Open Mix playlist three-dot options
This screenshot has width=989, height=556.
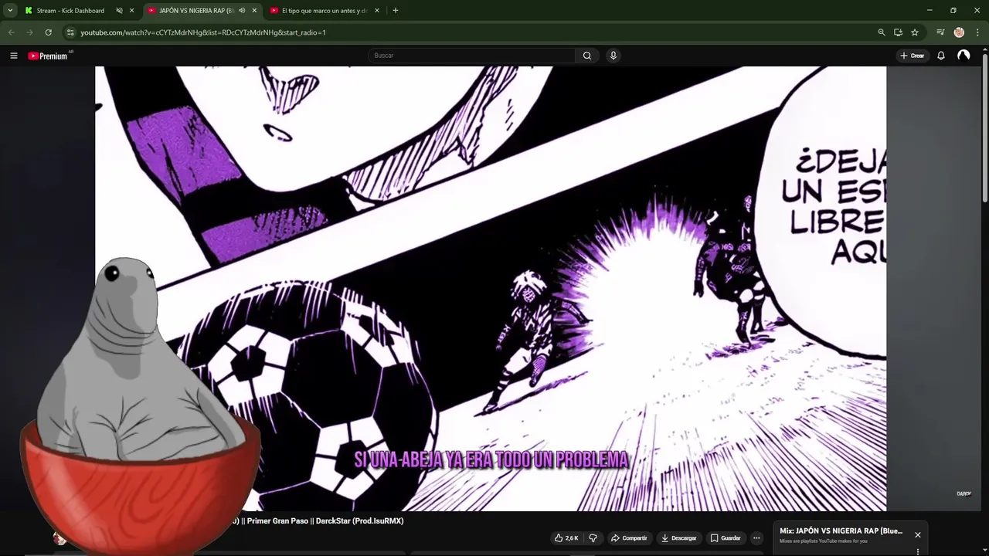click(918, 552)
